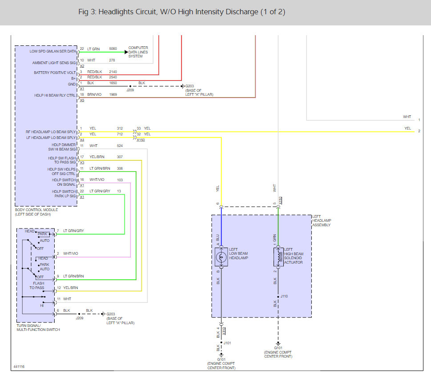Click 'BATTERY POSITIVE VOLT' label
Screen dimensions: 431x375
[55, 73]
